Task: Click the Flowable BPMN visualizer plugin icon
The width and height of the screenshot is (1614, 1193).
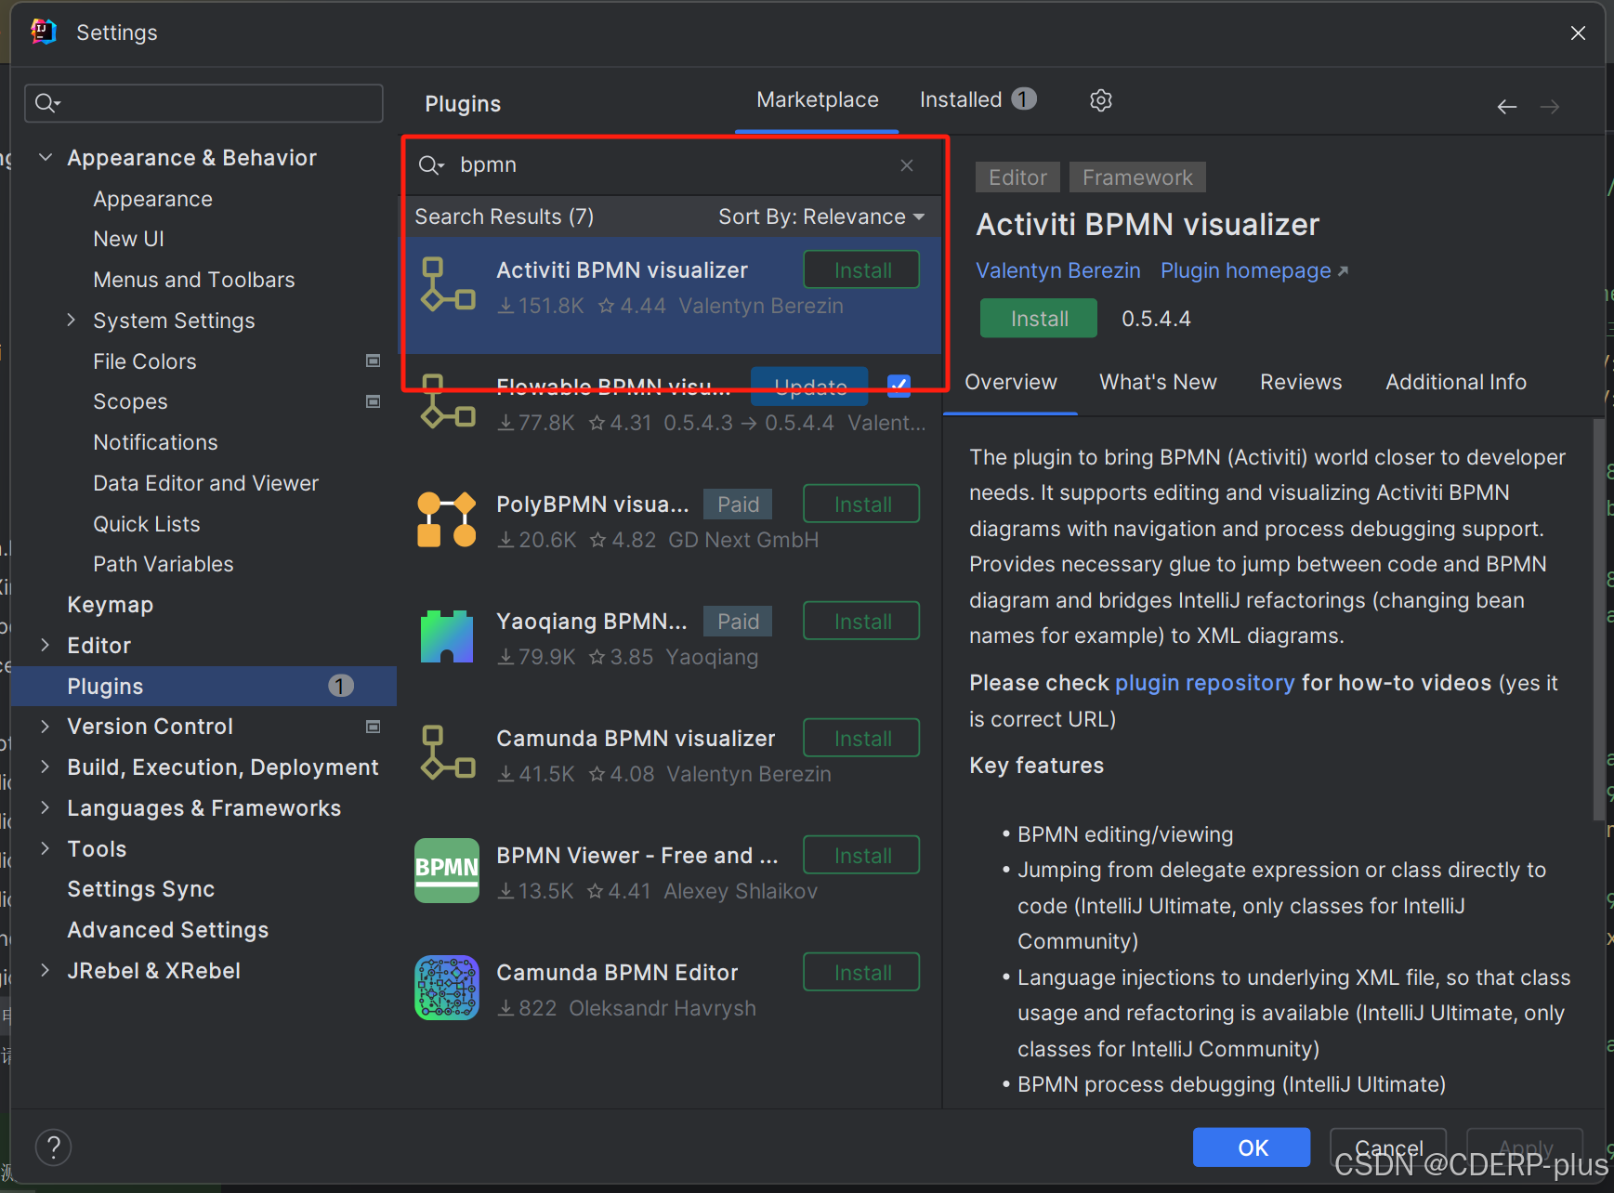Action: coord(447,402)
